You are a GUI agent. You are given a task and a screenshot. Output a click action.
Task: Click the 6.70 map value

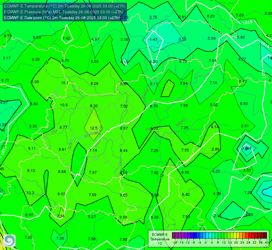pos(154,106)
